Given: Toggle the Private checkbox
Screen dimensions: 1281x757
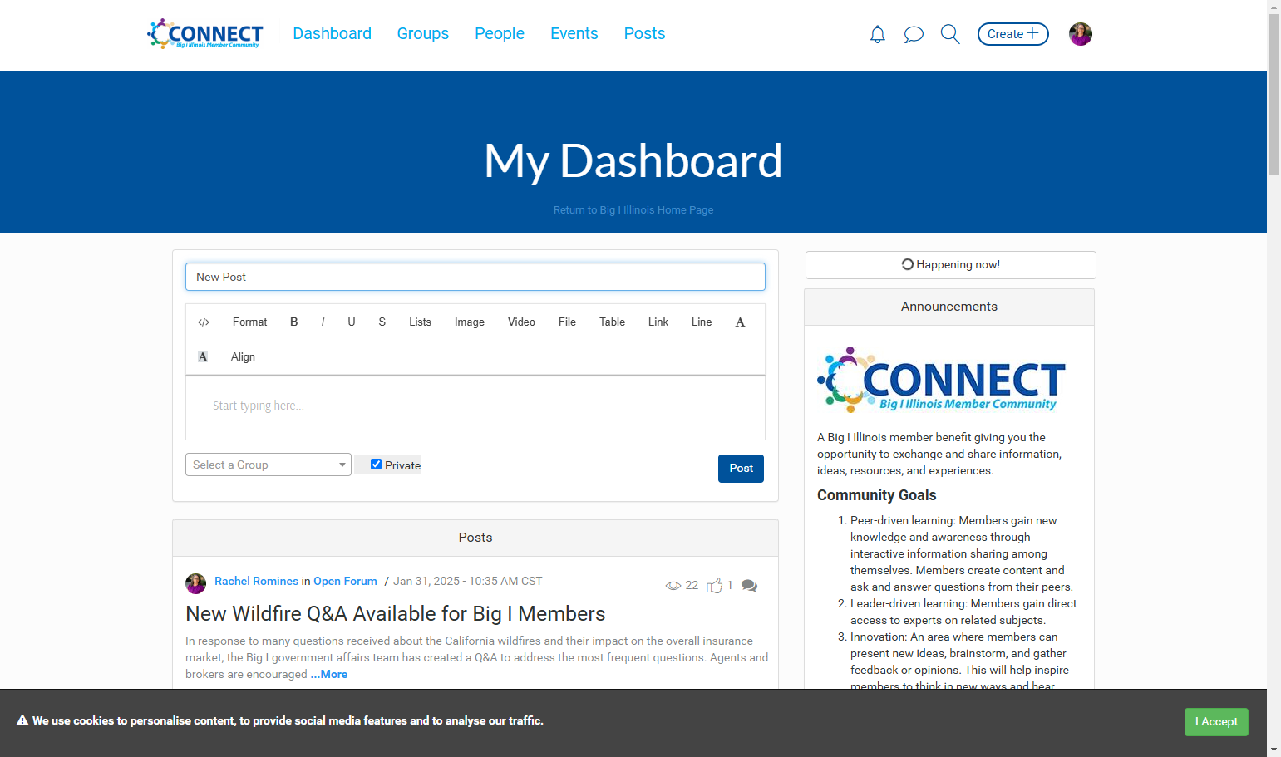Looking at the screenshot, I should (x=376, y=465).
